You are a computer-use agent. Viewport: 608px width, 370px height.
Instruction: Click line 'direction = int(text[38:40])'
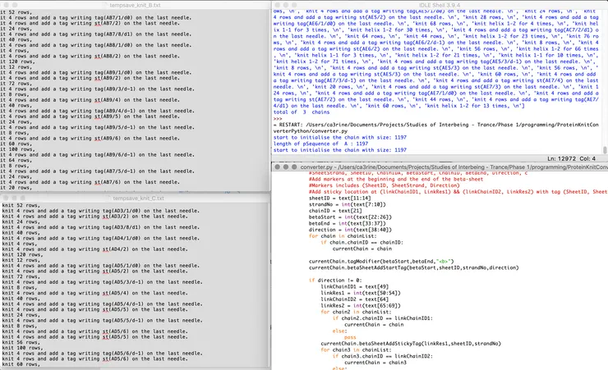pos(350,230)
